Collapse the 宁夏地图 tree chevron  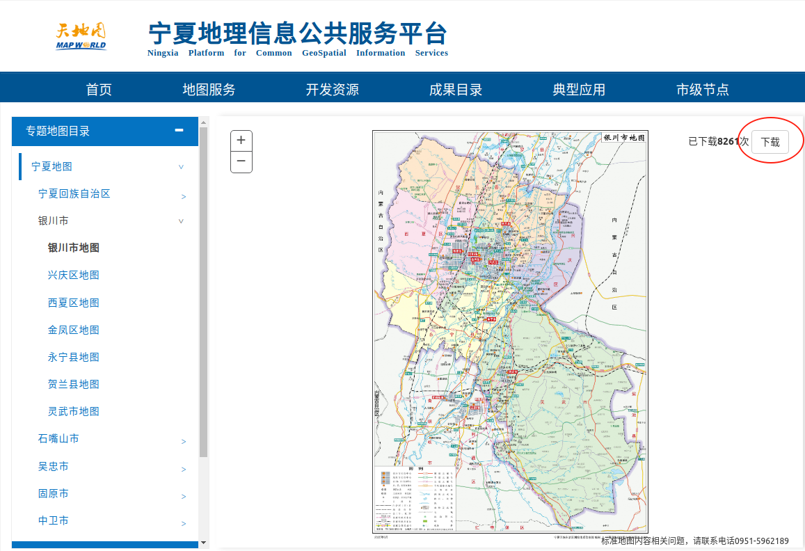click(181, 167)
